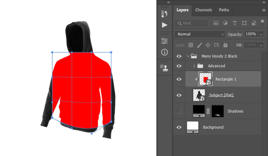The width and height of the screenshot is (268, 156).
Task: Switch to the Layers tab
Action: coord(183,10)
